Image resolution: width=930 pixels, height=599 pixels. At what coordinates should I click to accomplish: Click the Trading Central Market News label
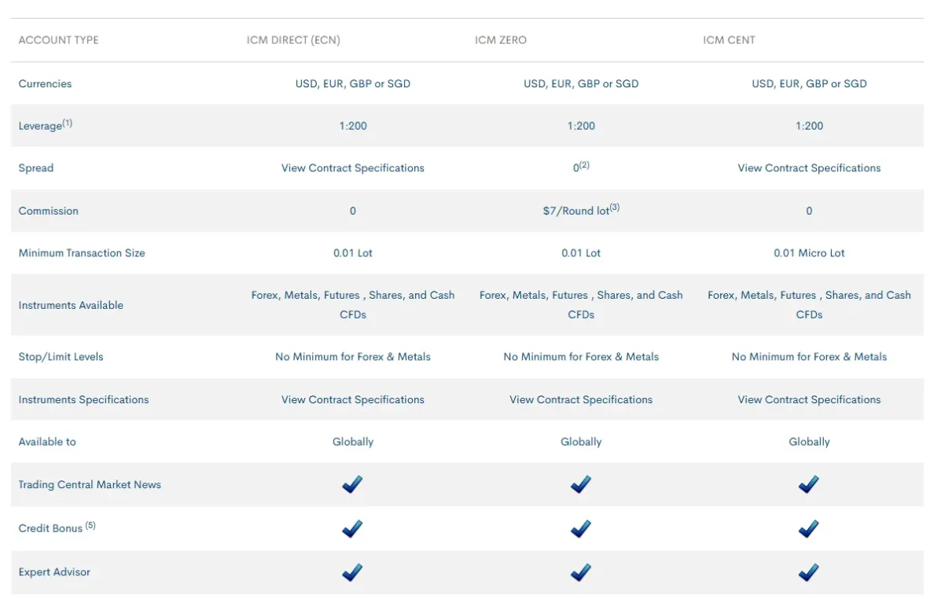90,484
